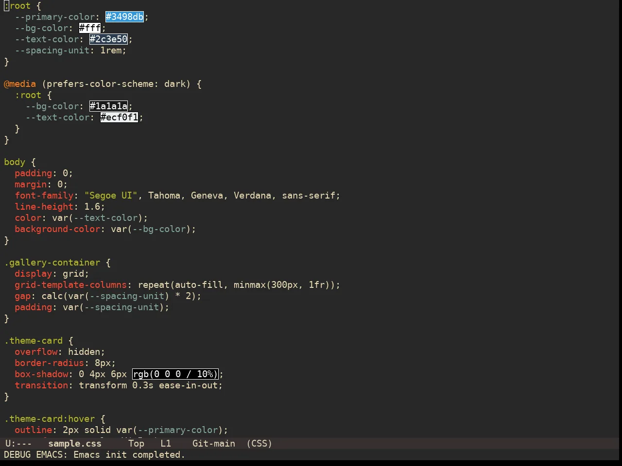Click the '.gallery-container' selector
622x466 pixels.
(52, 263)
